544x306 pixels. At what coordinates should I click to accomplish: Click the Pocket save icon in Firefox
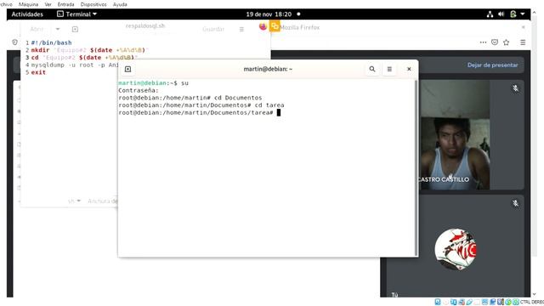[495, 42]
